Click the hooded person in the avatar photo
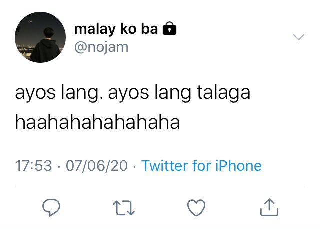This screenshot has width=320, height=230. coord(46,46)
